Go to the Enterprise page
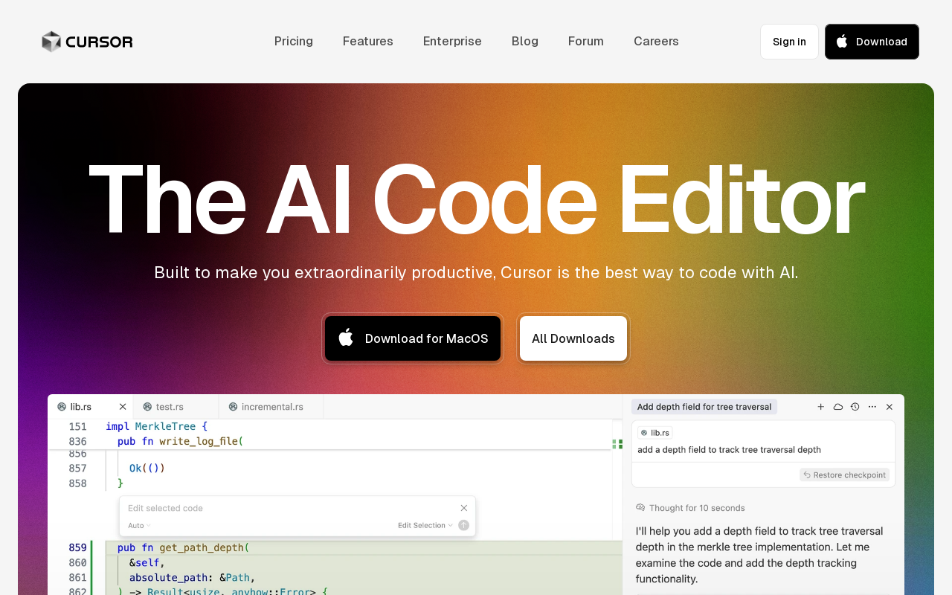 pyautogui.click(x=452, y=41)
